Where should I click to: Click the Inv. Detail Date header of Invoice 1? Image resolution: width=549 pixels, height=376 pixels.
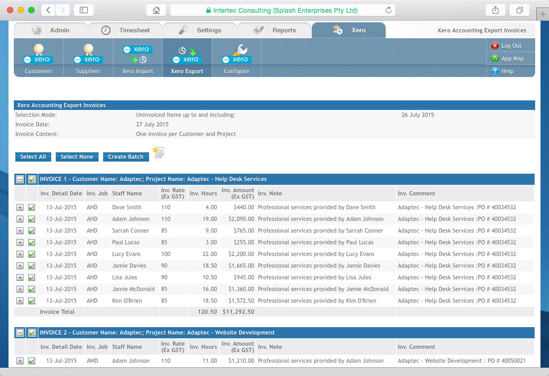61,194
